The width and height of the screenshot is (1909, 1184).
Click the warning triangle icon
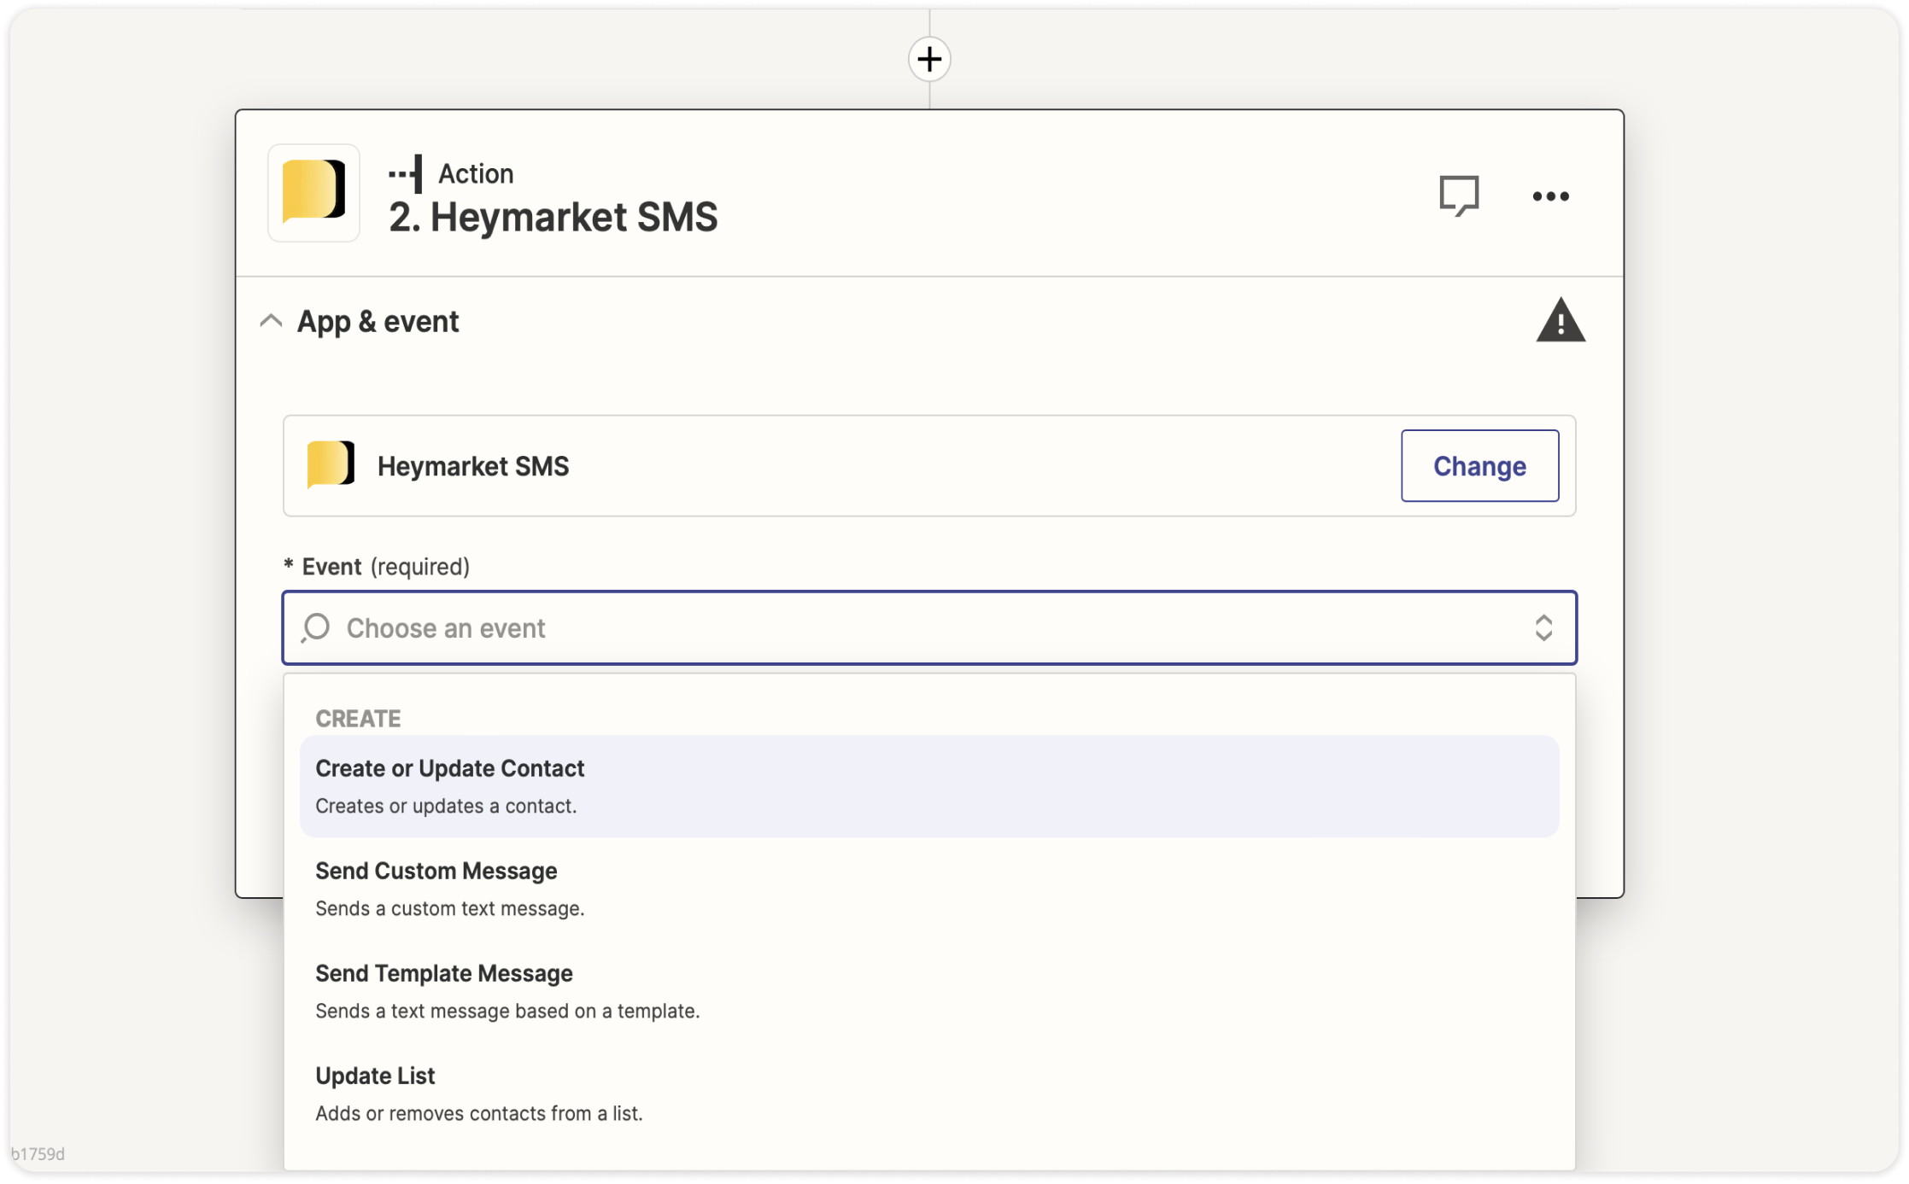1561,320
